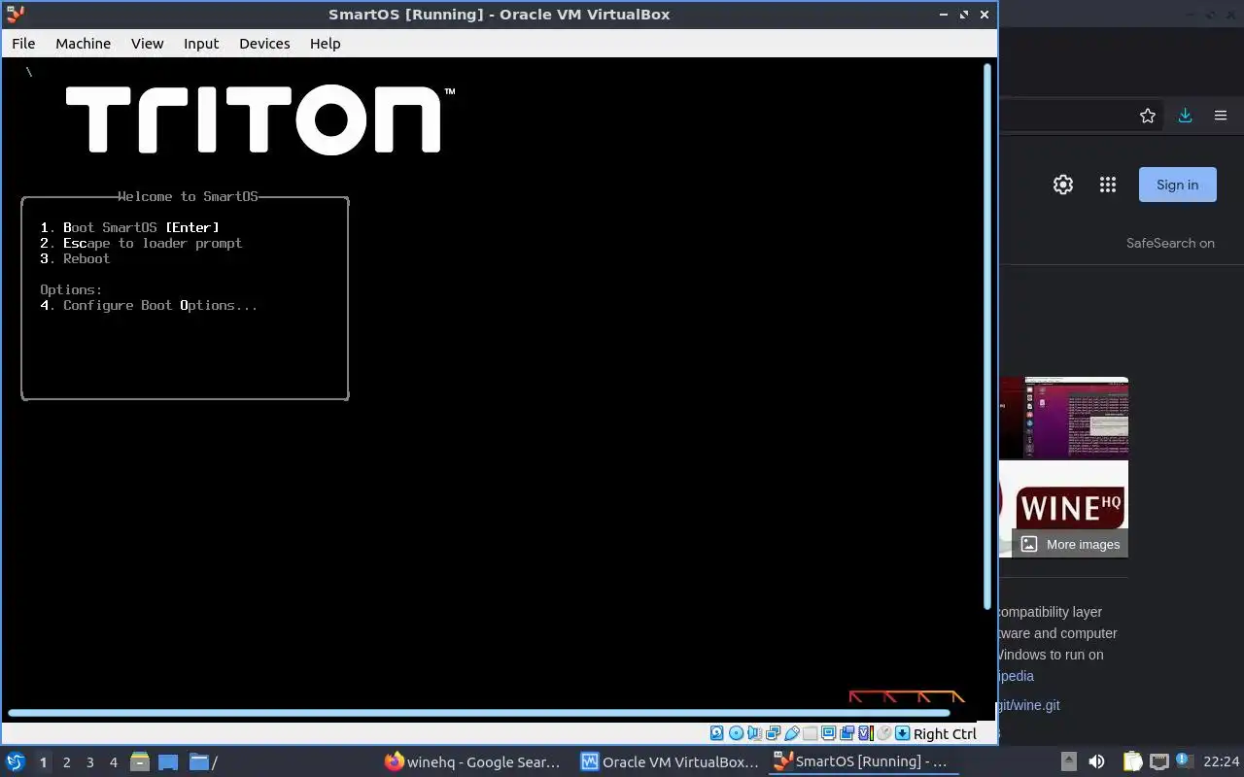Screen dimensions: 1244x777
Task: Switch to workspace 4
Action: pyautogui.click(x=113, y=762)
